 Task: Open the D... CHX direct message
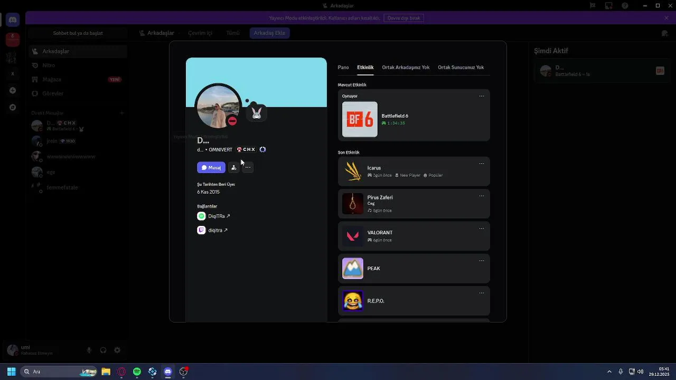tap(78, 126)
